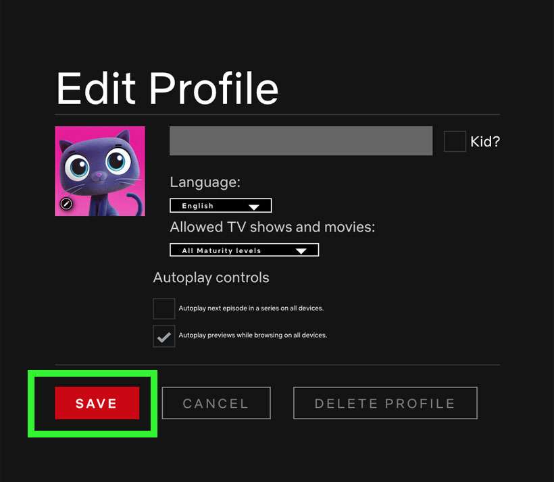This screenshot has height=482, width=554.
Task: Click the profile name text field
Action: click(x=301, y=141)
